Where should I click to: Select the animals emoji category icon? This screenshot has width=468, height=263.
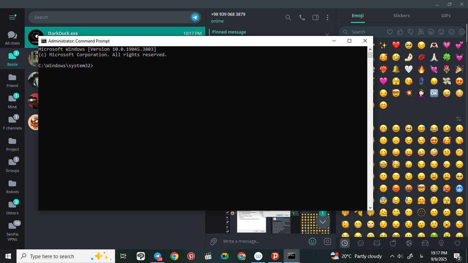click(377, 243)
